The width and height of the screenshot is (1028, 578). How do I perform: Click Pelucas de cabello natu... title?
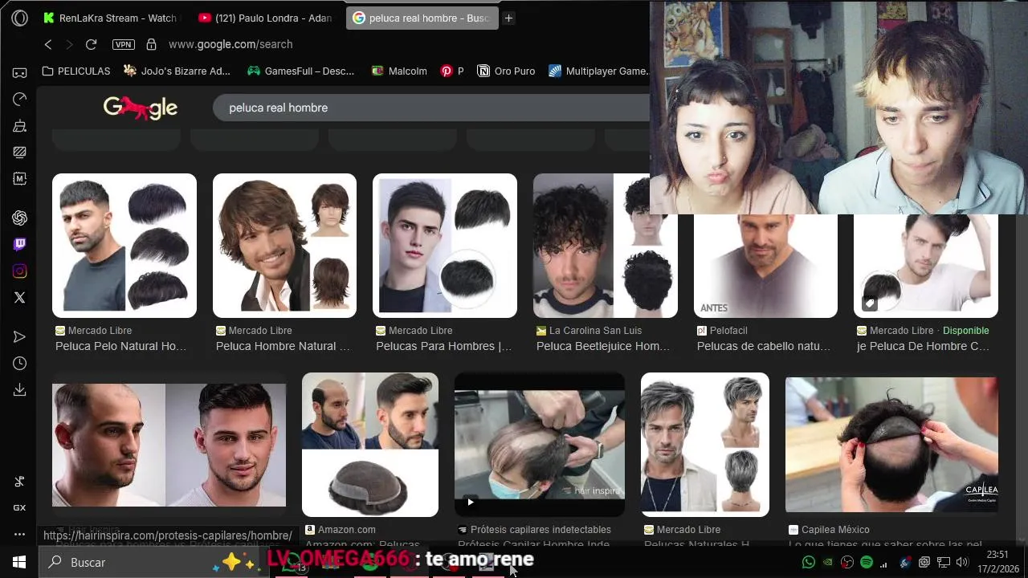coord(764,346)
